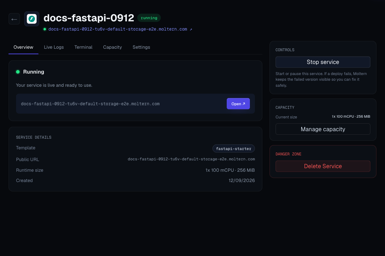Click the CAPACITY heading in the side panel
The image size is (385, 256).
tap(285, 107)
